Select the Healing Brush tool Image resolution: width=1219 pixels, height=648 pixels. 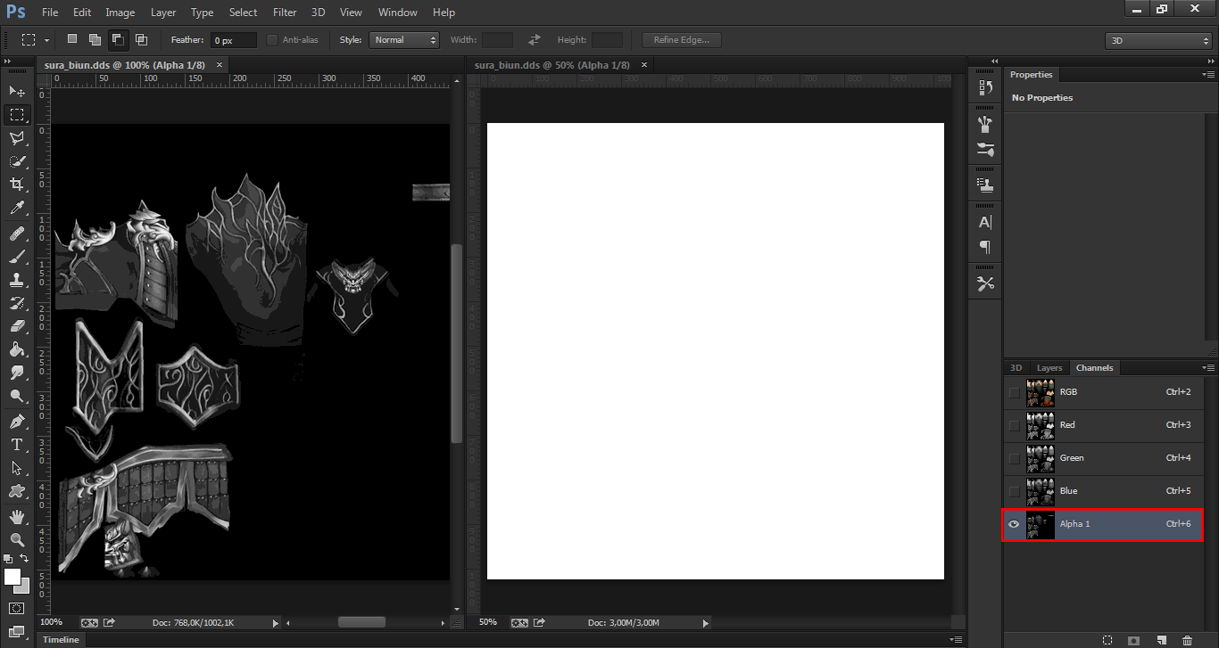click(x=17, y=234)
